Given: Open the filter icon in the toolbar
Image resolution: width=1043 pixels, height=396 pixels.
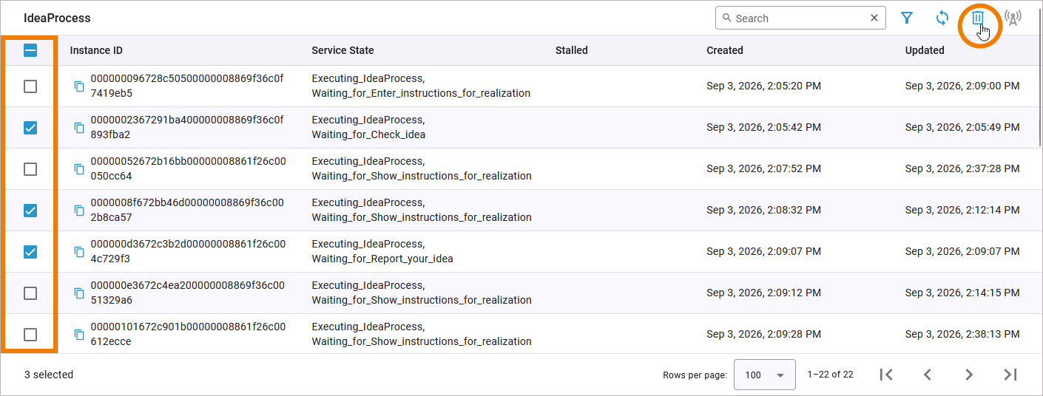Looking at the screenshot, I should tap(907, 18).
